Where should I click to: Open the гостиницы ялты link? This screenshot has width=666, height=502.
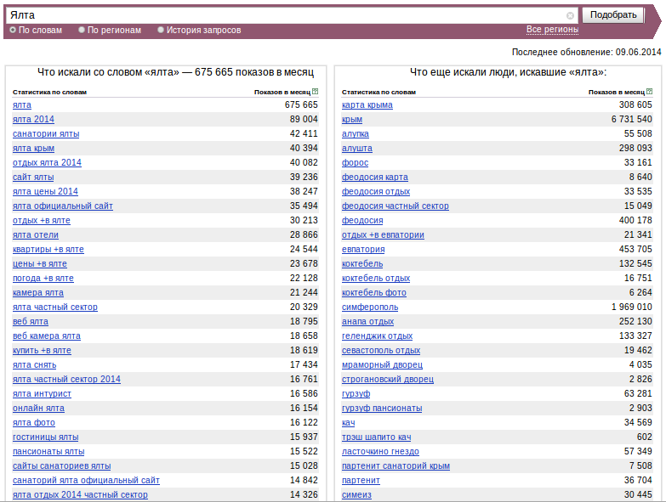click(45, 437)
